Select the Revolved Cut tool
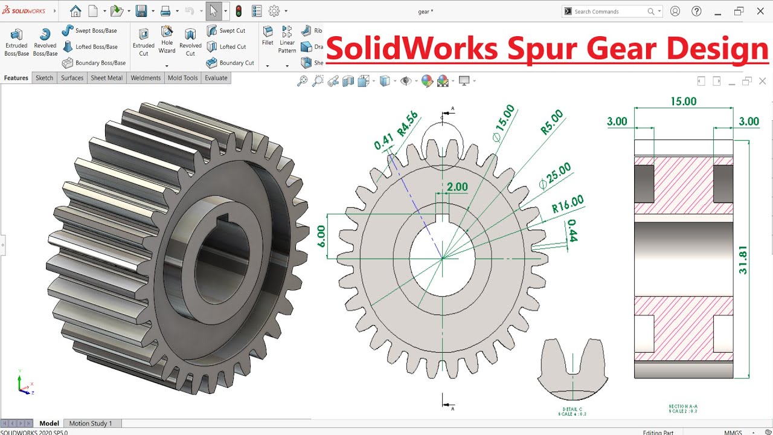 (190, 42)
